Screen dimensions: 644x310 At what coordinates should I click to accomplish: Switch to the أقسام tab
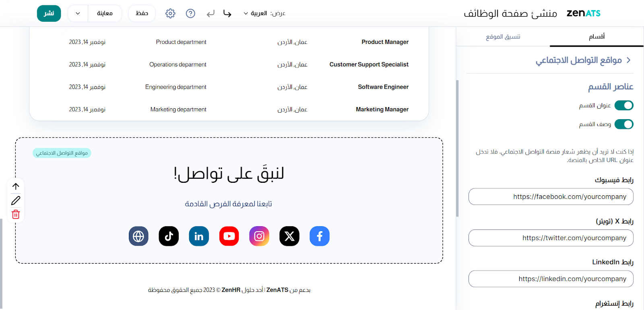(x=597, y=37)
